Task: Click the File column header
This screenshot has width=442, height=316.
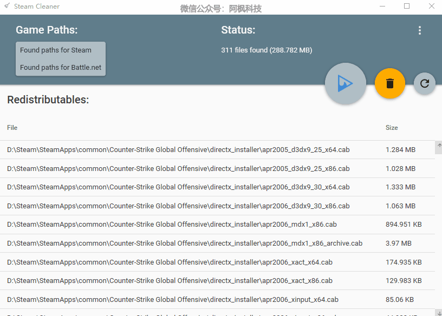Action: pos(12,128)
